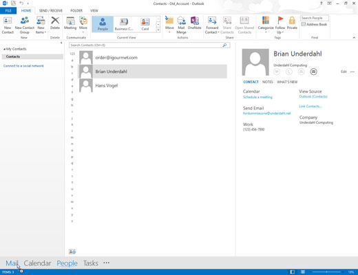
Task: Adjust the zoom slider
Action: click(326, 272)
